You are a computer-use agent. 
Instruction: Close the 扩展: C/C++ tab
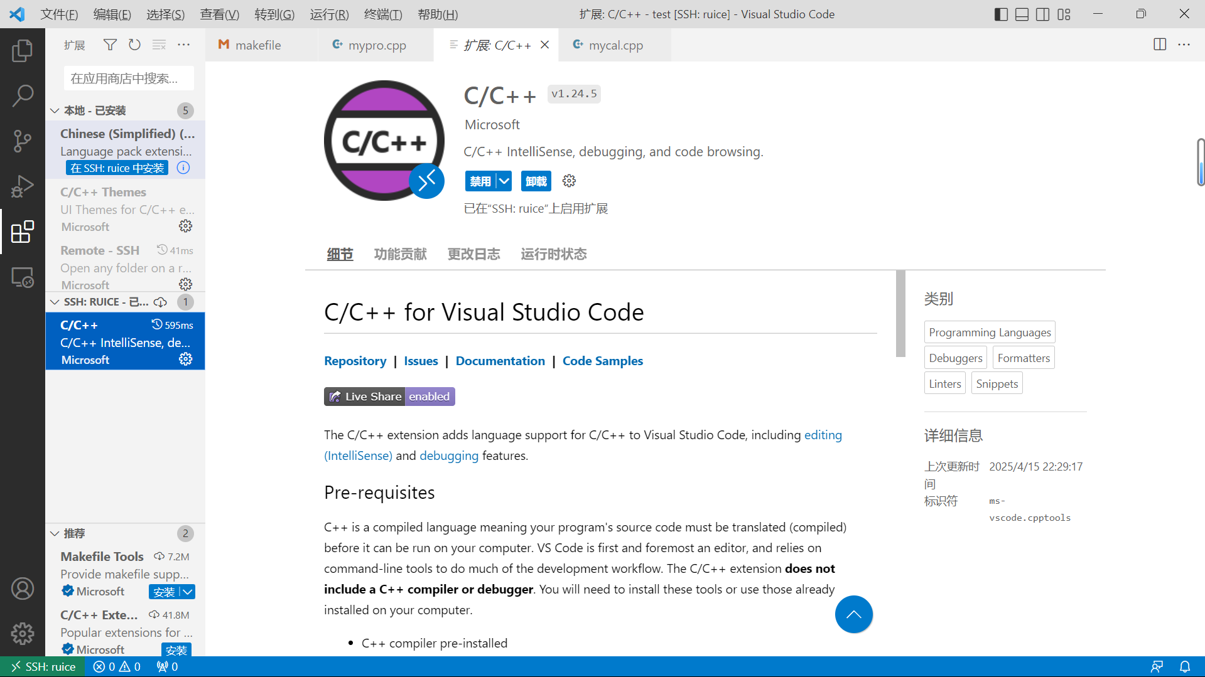(x=545, y=45)
